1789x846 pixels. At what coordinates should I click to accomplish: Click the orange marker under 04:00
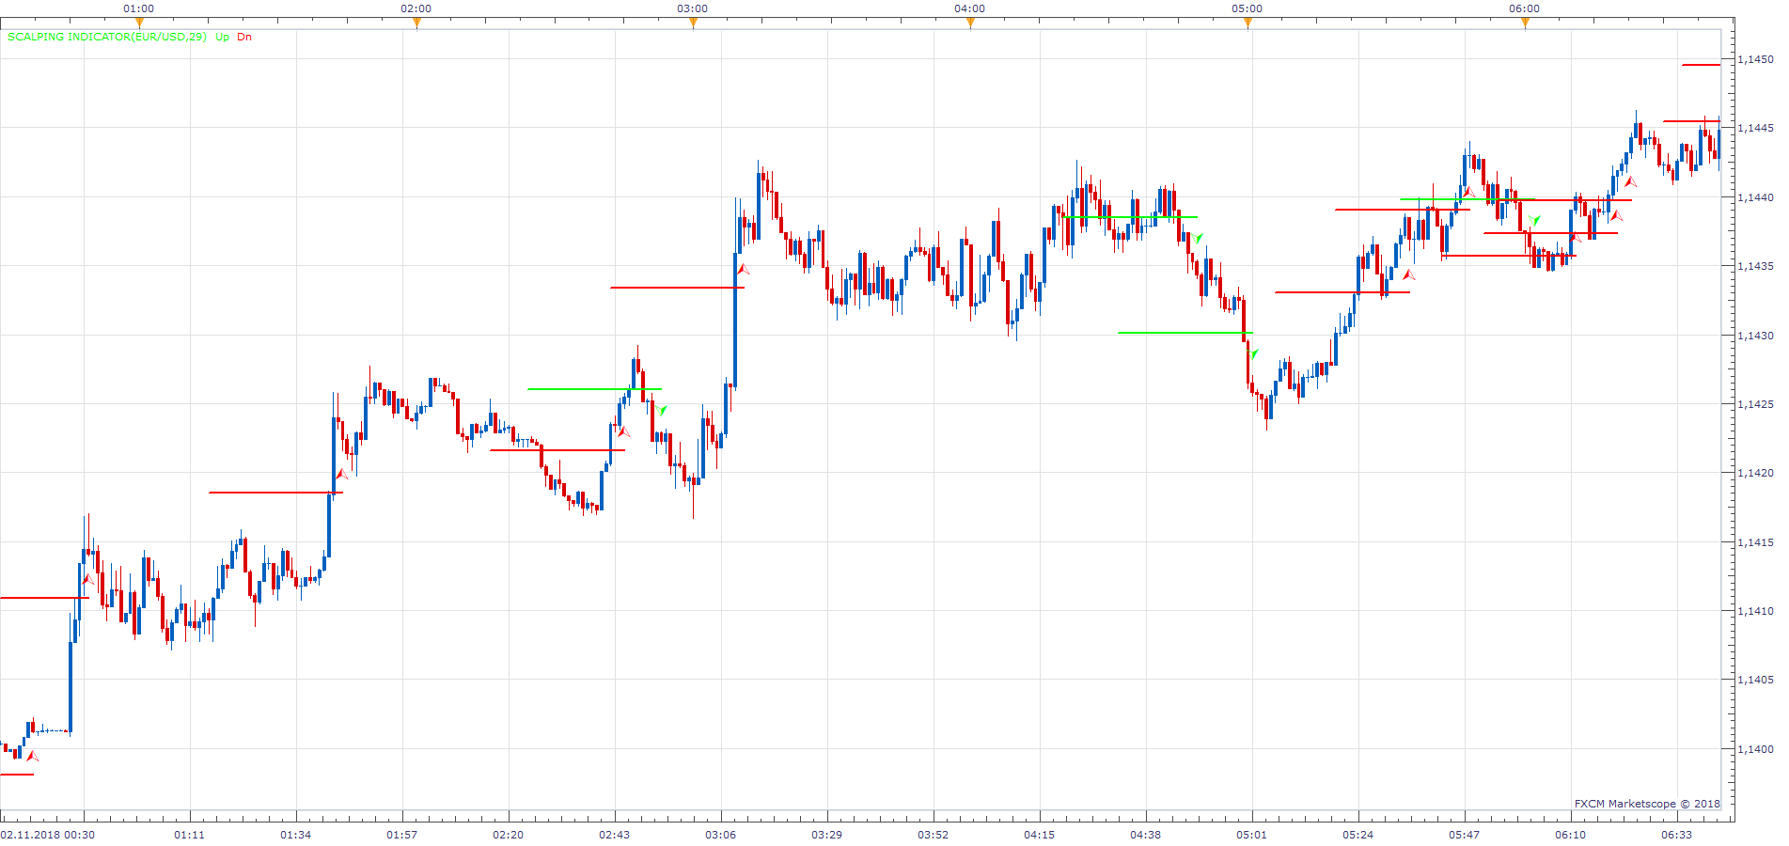[x=970, y=23]
